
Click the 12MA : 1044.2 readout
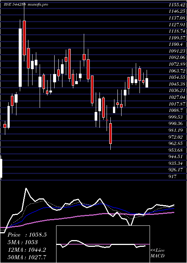(27, 249)
